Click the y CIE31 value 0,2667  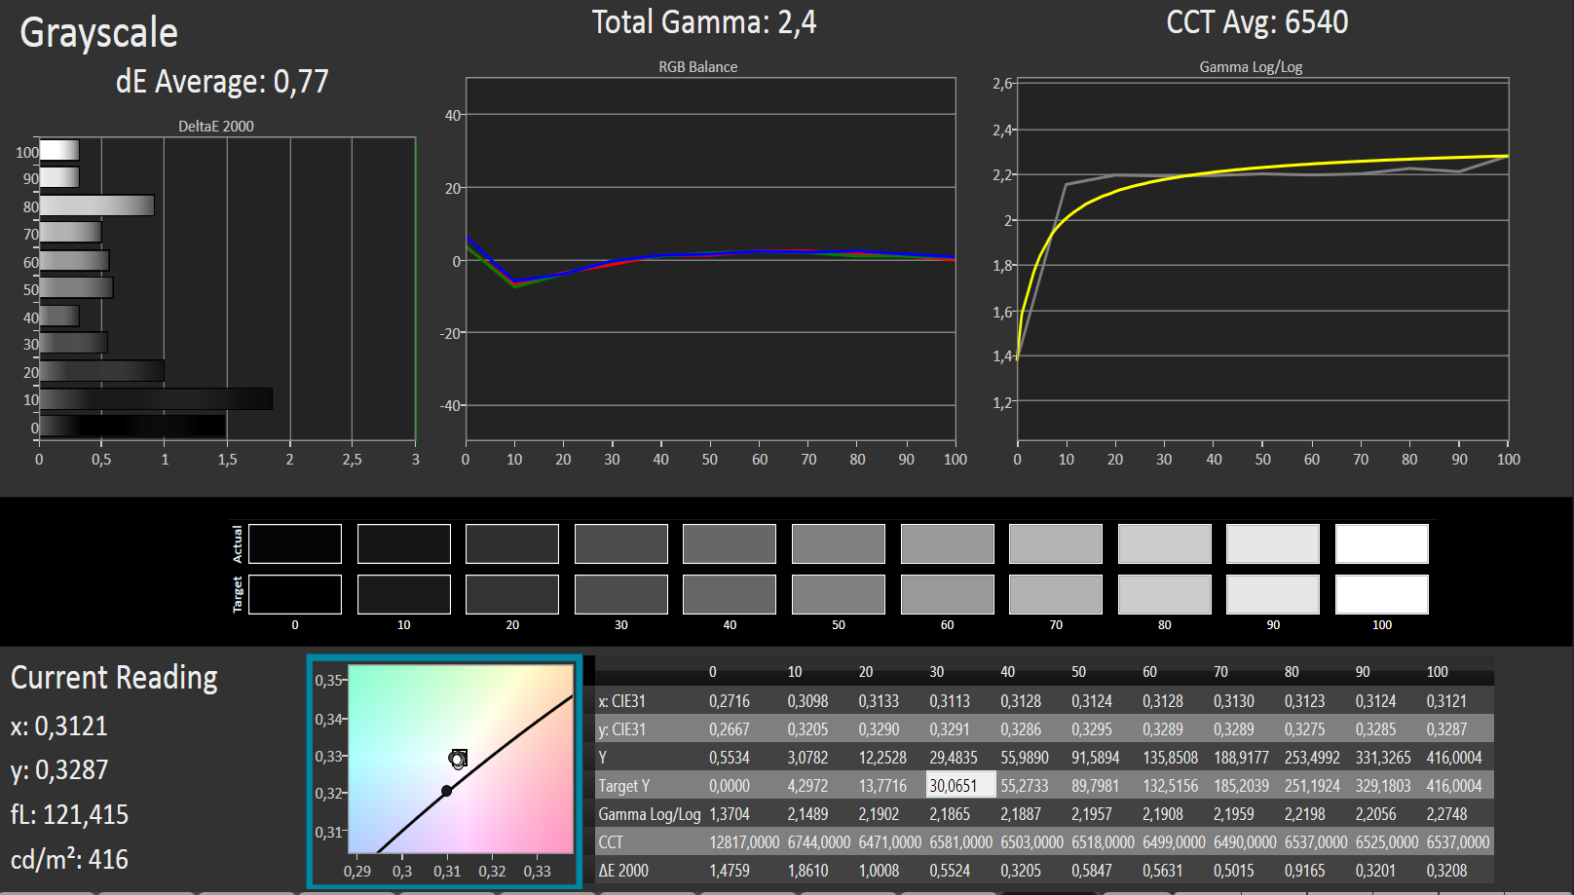point(730,729)
